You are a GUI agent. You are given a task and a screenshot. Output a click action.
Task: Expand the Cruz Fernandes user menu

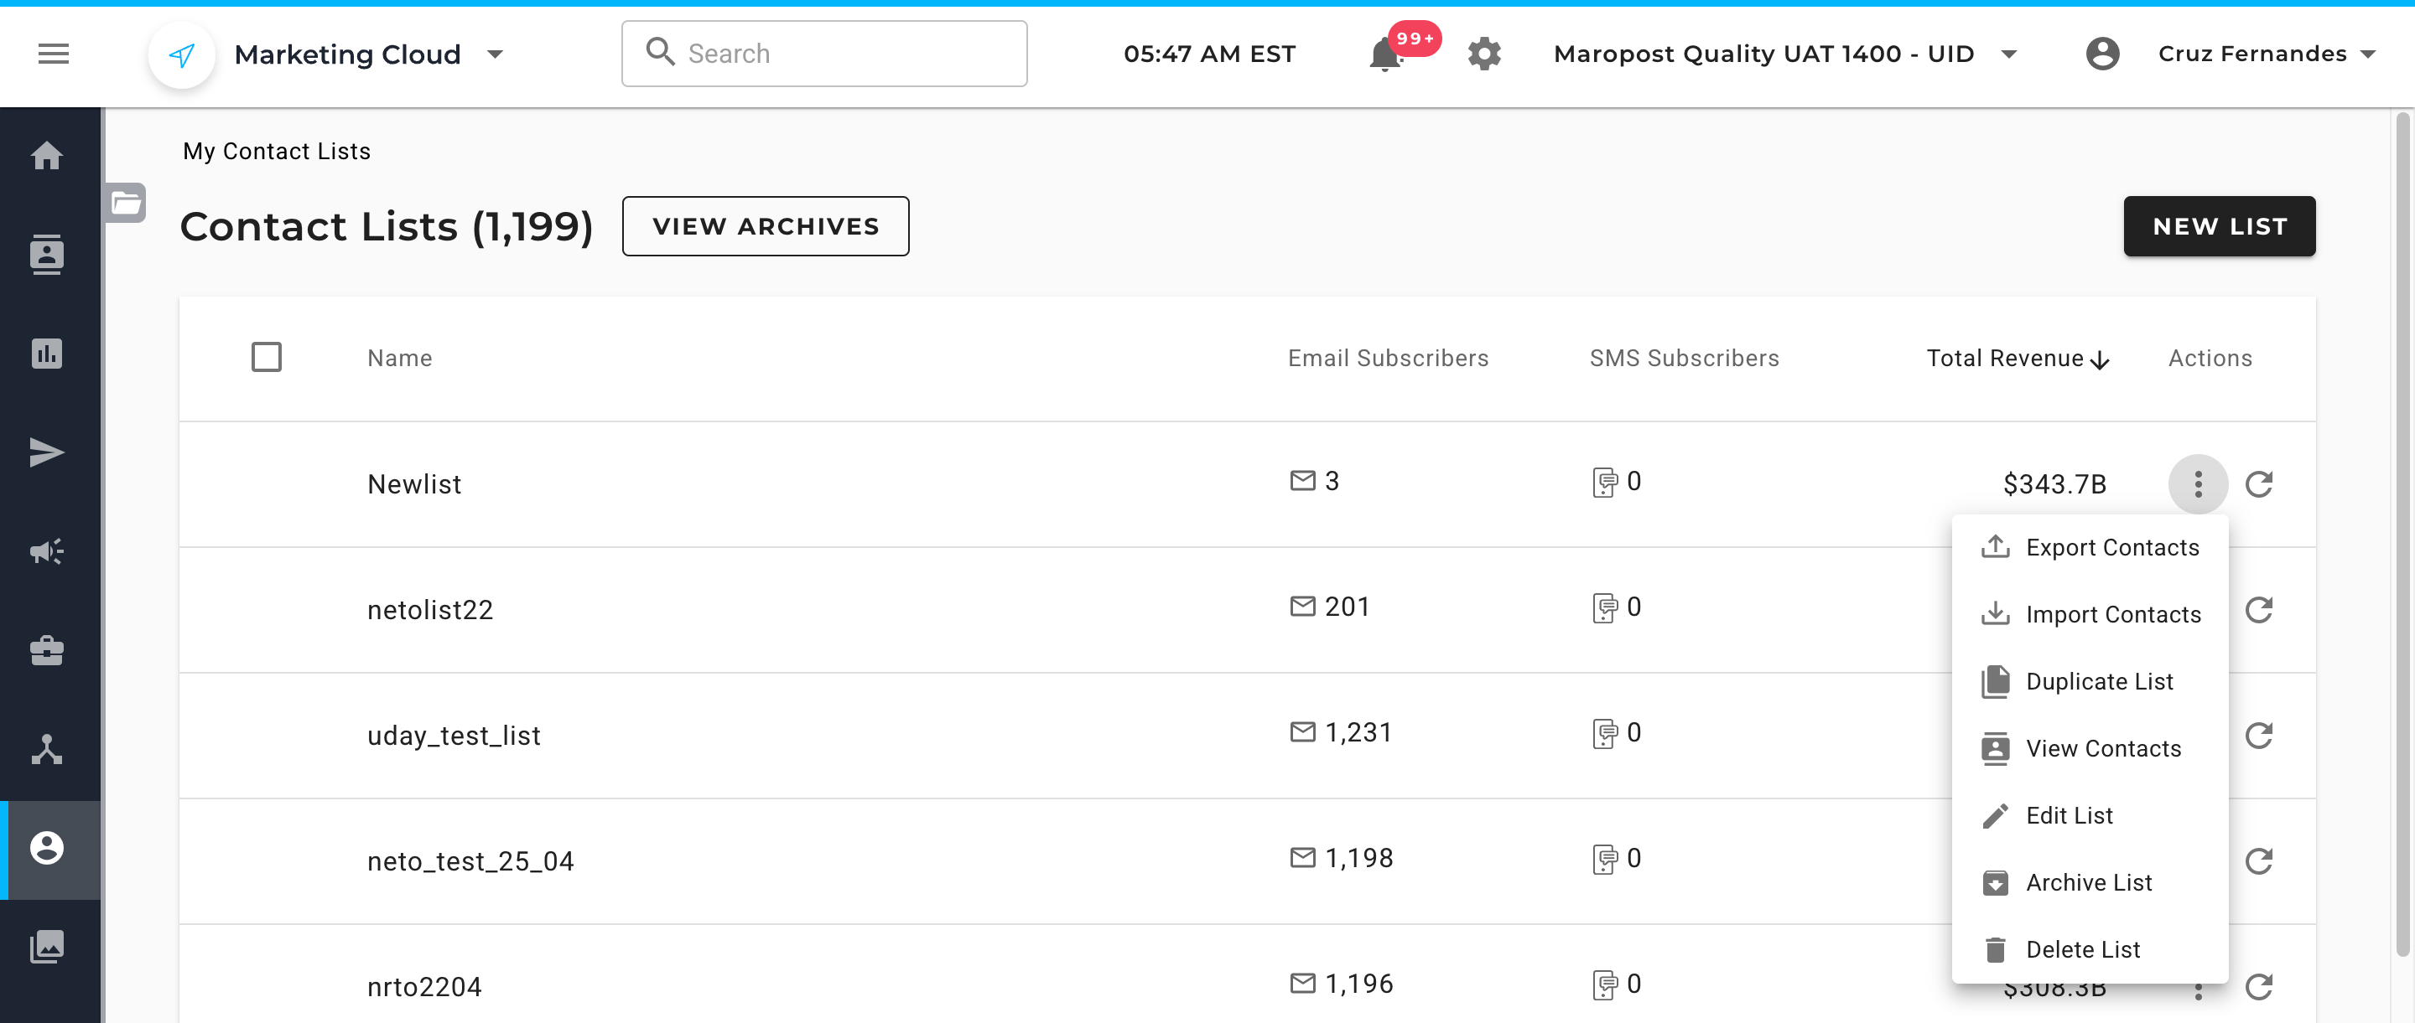(x=2367, y=54)
